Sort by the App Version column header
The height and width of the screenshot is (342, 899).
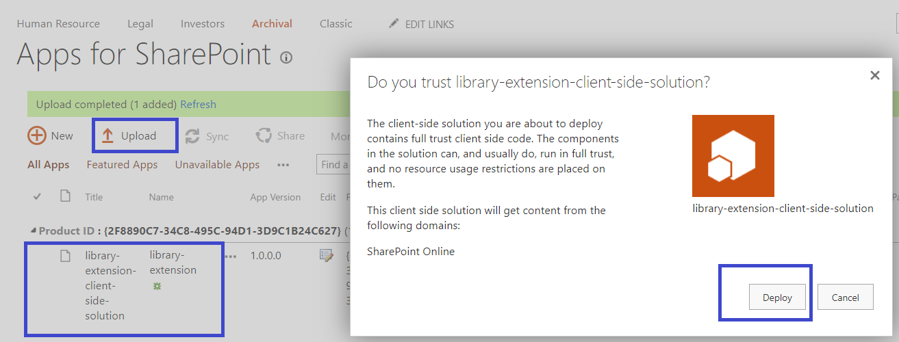point(275,197)
